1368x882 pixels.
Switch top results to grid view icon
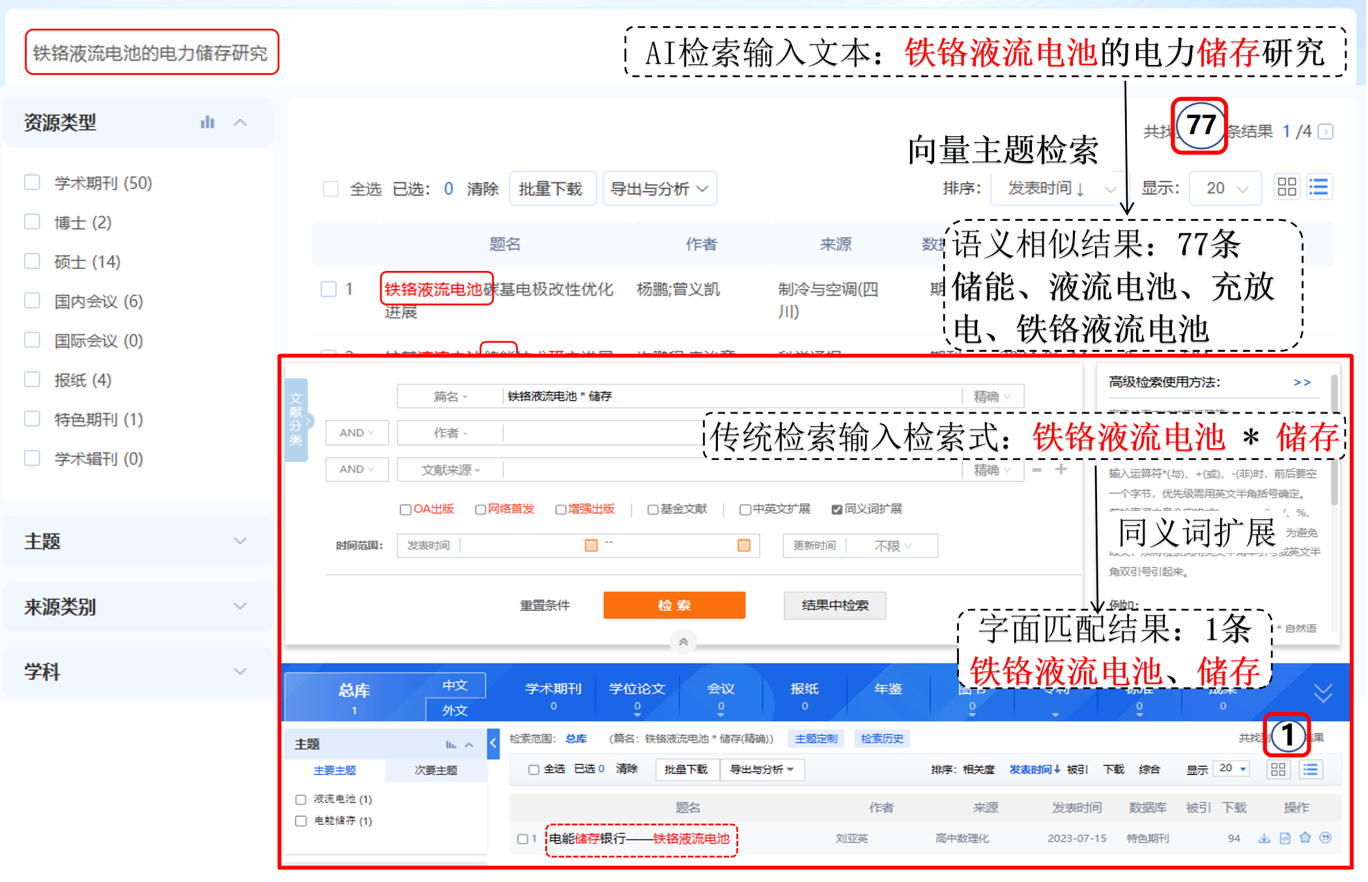(1287, 188)
